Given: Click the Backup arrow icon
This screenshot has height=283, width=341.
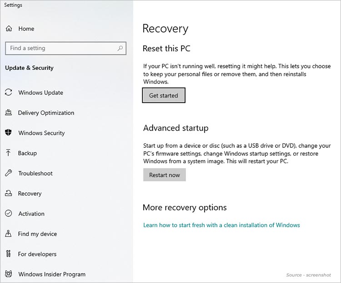Looking at the screenshot, I should 8,153.
